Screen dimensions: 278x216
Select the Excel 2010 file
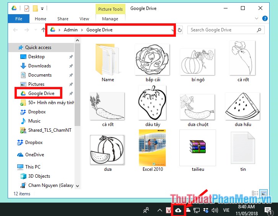[x=153, y=151]
